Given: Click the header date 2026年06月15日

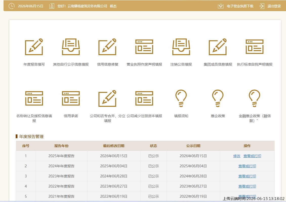Looking at the screenshot, I should click(30, 6).
